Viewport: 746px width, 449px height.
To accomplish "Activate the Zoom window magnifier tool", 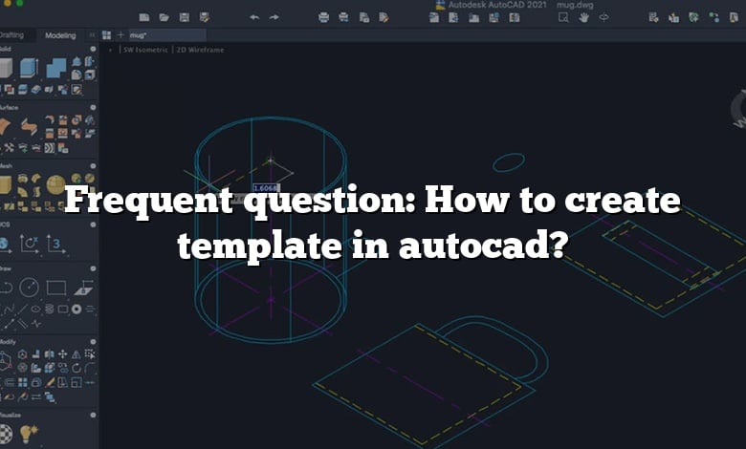I will (x=563, y=17).
